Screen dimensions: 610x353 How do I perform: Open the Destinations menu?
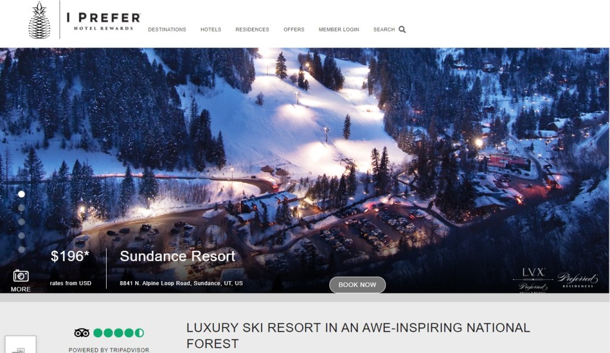[167, 30]
